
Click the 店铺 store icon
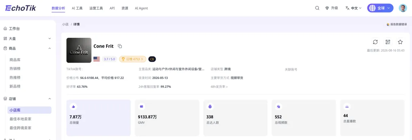(5, 99)
